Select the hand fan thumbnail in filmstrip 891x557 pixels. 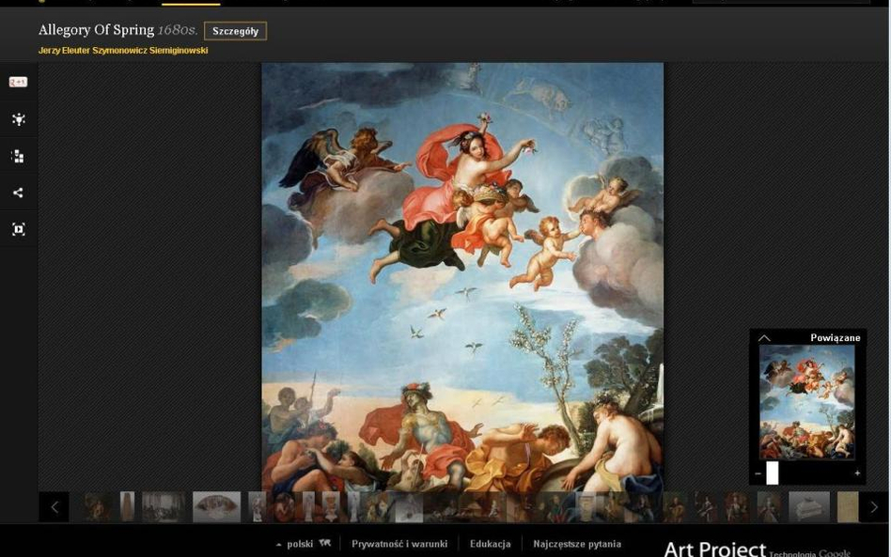pos(216,507)
